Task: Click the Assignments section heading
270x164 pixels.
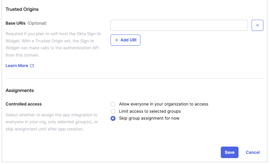Action: click(20, 90)
